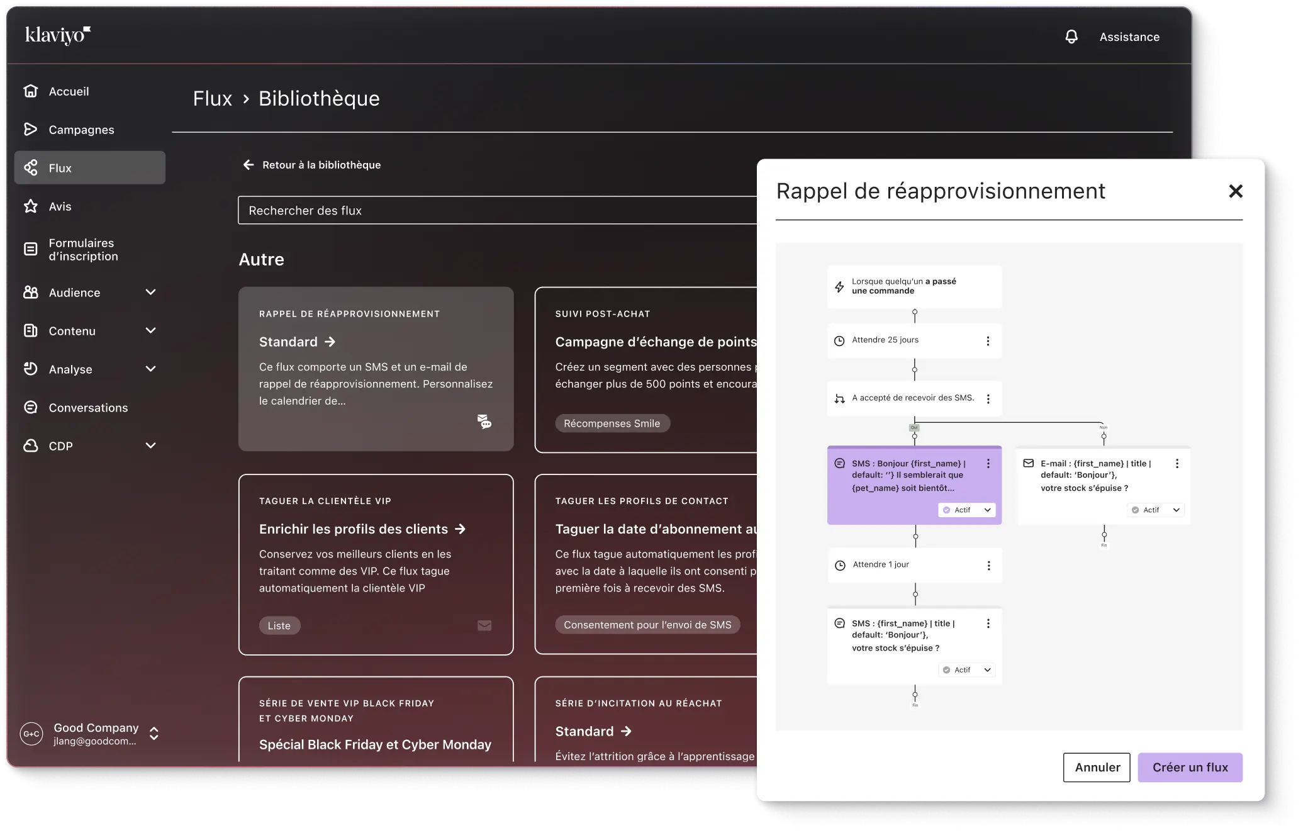Click the back arrow to the library
Screen dimensions: 1308x840
click(249, 165)
